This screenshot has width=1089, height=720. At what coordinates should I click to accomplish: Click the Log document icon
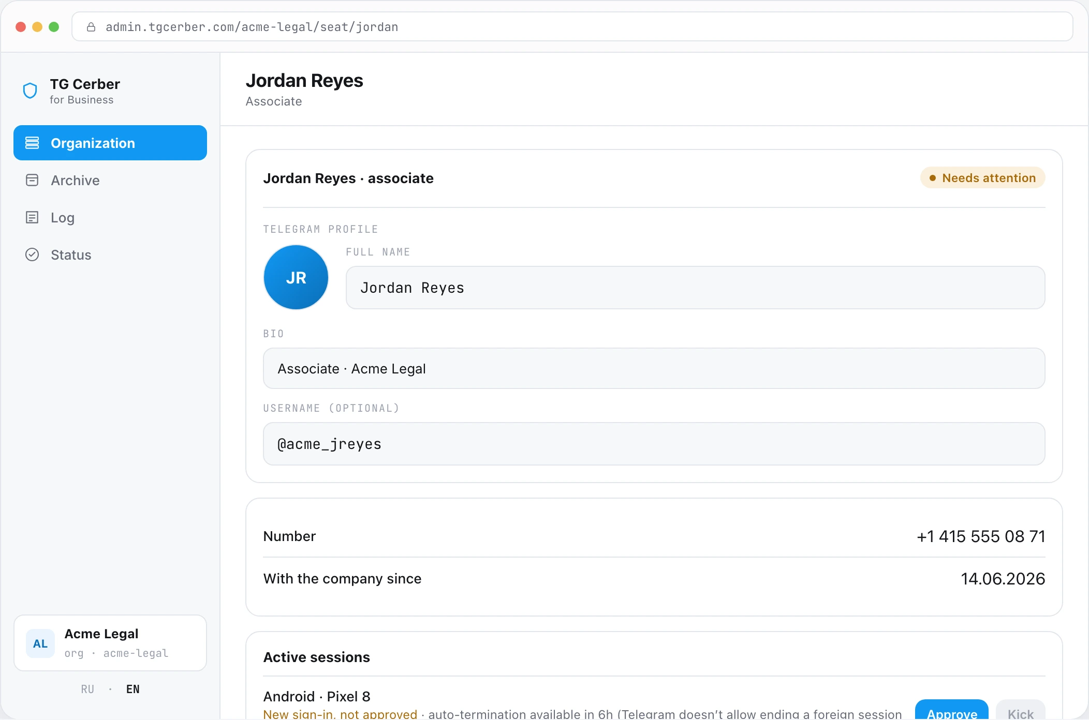pyautogui.click(x=32, y=217)
